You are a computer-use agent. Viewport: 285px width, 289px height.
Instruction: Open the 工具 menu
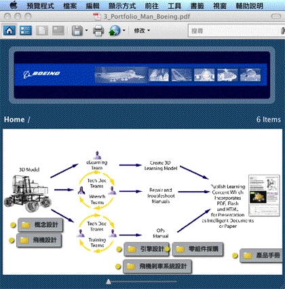[174, 5]
